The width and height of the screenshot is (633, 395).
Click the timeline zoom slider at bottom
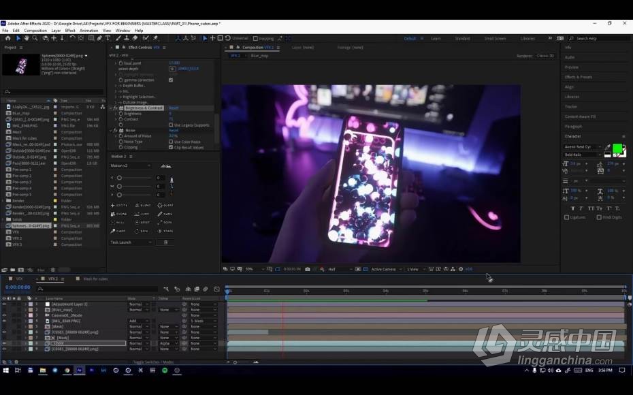pos(235,362)
